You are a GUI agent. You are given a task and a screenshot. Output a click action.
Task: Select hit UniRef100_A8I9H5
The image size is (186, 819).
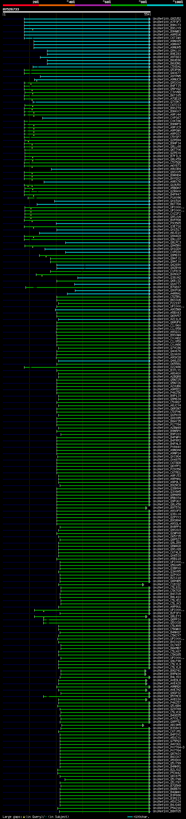pyautogui.click(x=167, y=725)
